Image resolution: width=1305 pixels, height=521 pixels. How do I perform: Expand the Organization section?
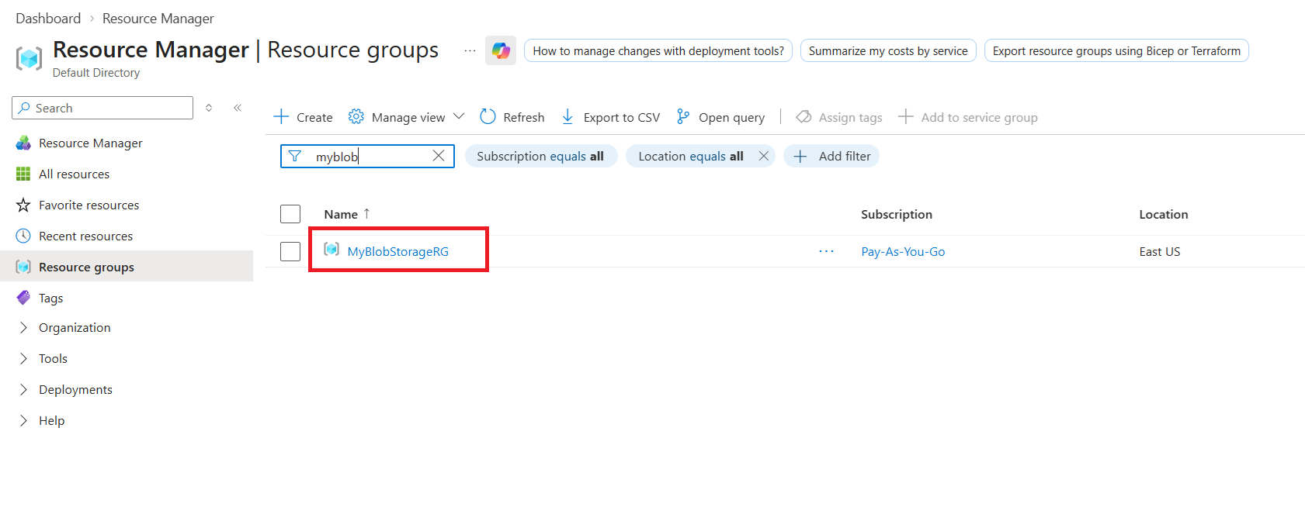[23, 327]
